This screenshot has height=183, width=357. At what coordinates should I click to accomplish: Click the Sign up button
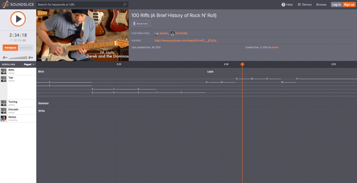point(349,5)
